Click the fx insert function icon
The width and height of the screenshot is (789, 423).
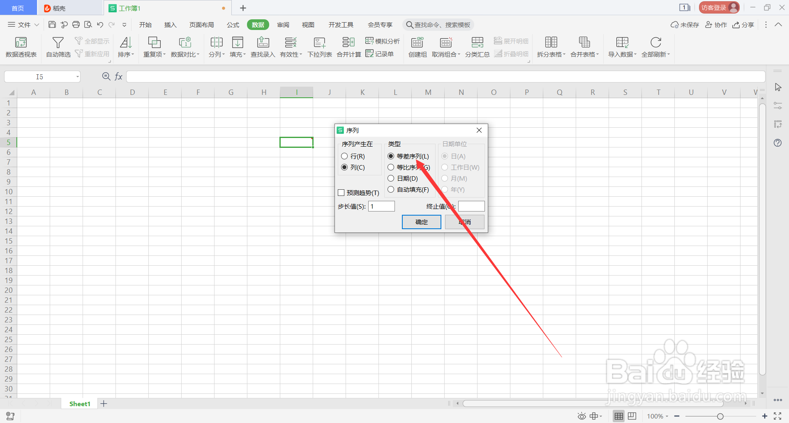point(118,76)
